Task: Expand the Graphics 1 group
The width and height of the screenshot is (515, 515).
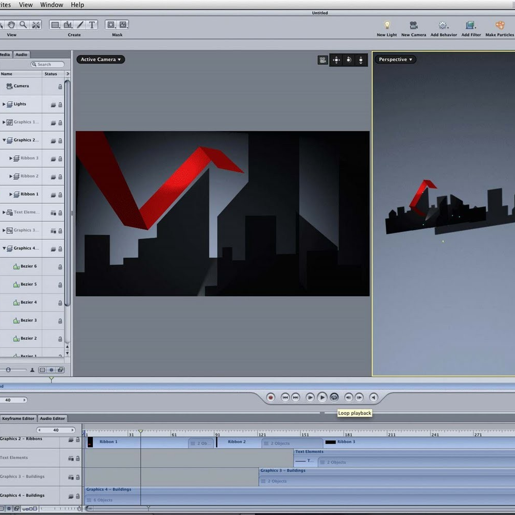Action: pyautogui.click(x=4, y=122)
